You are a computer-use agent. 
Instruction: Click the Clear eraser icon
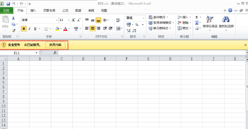click(197, 28)
